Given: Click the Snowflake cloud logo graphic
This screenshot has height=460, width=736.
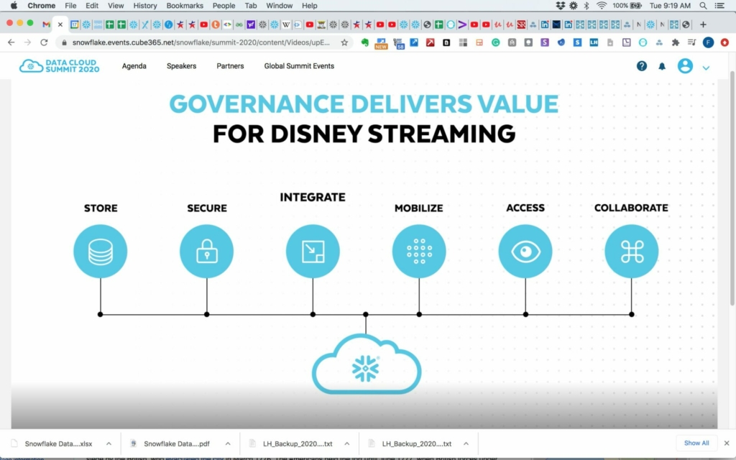Looking at the screenshot, I should pyautogui.click(x=366, y=364).
